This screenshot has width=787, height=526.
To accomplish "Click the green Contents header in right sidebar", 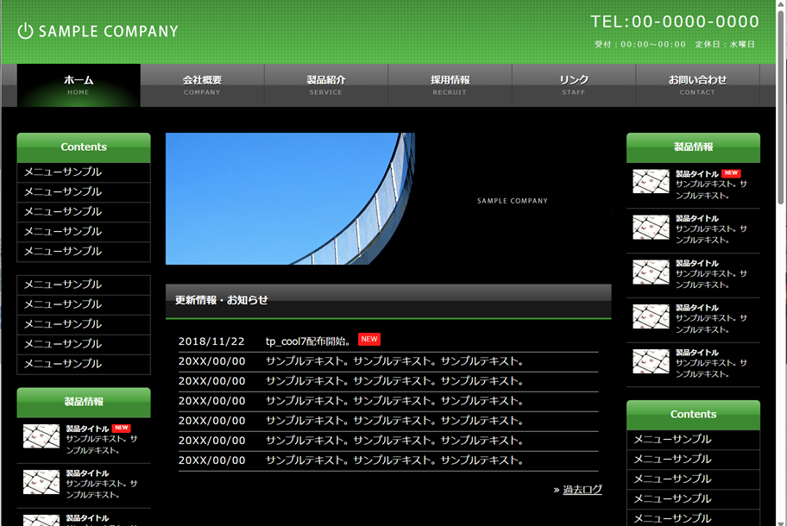I will (693, 415).
